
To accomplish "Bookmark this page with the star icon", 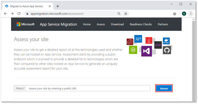I will 126,14.
